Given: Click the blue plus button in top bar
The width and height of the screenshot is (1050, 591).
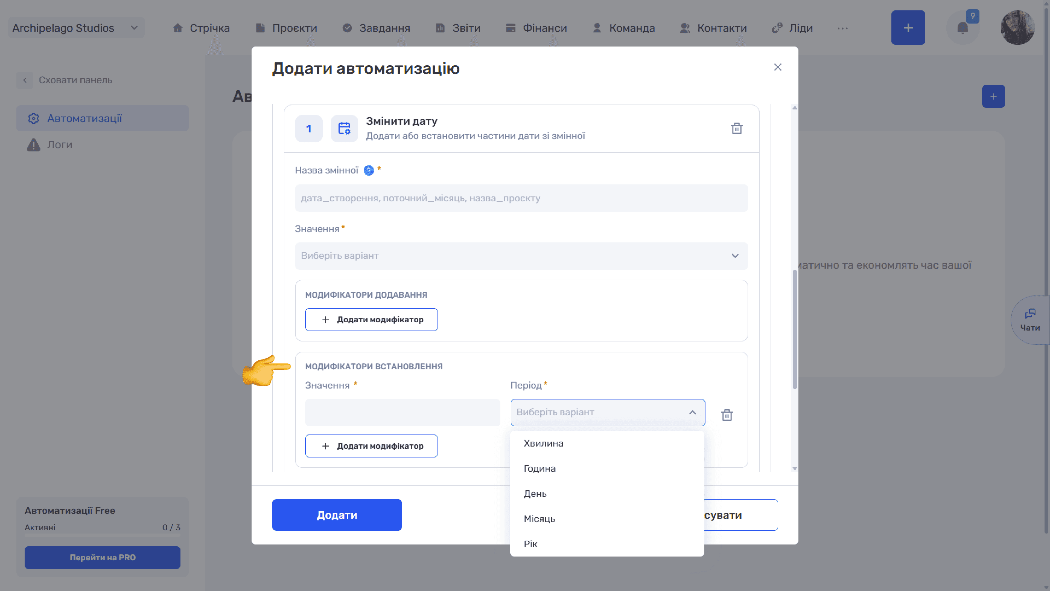Looking at the screenshot, I should point(908,28).
